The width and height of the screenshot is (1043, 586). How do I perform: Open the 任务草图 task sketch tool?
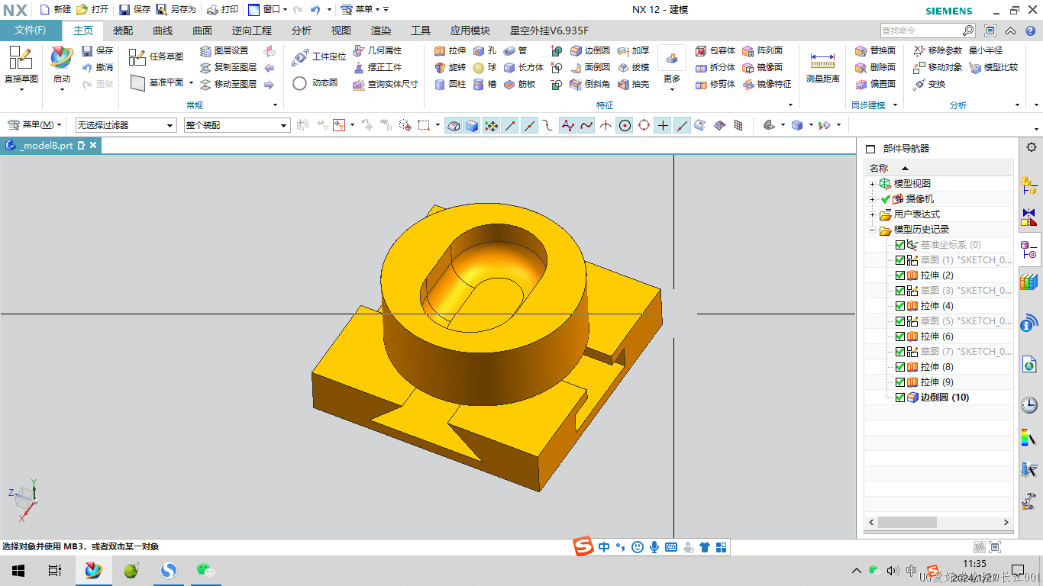pos(157,56)
